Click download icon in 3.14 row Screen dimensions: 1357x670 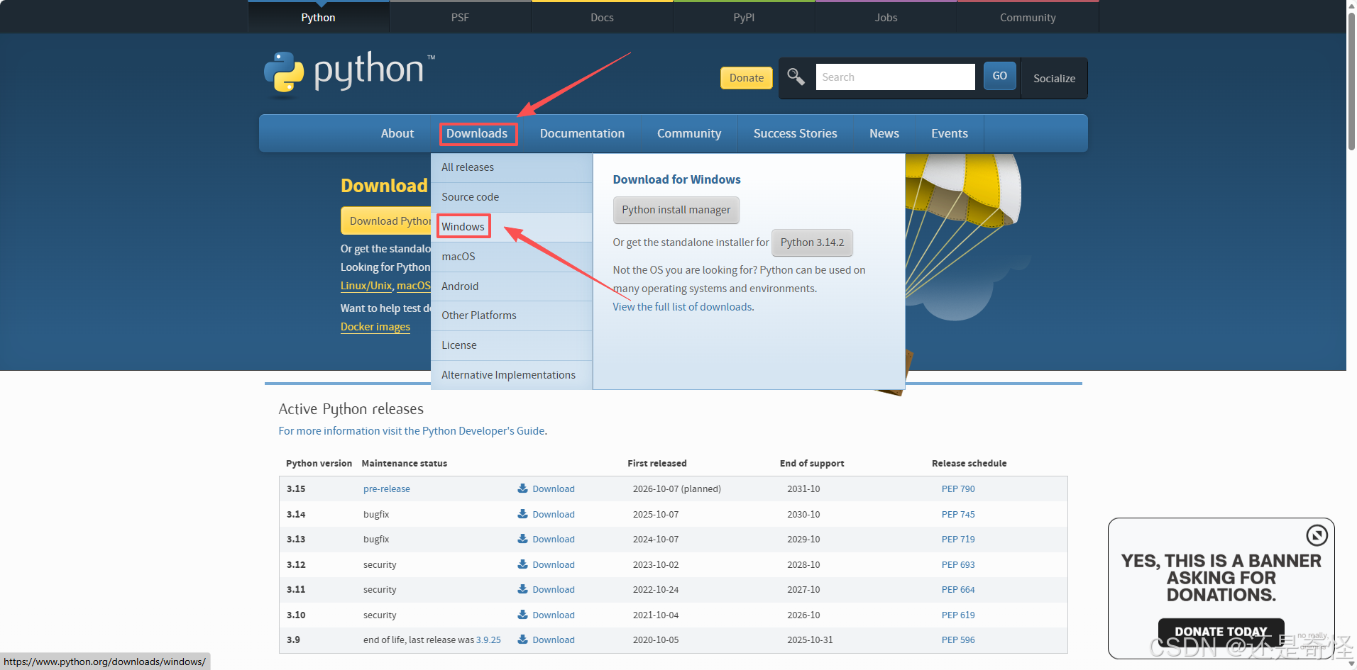click(x=522, y=514)
